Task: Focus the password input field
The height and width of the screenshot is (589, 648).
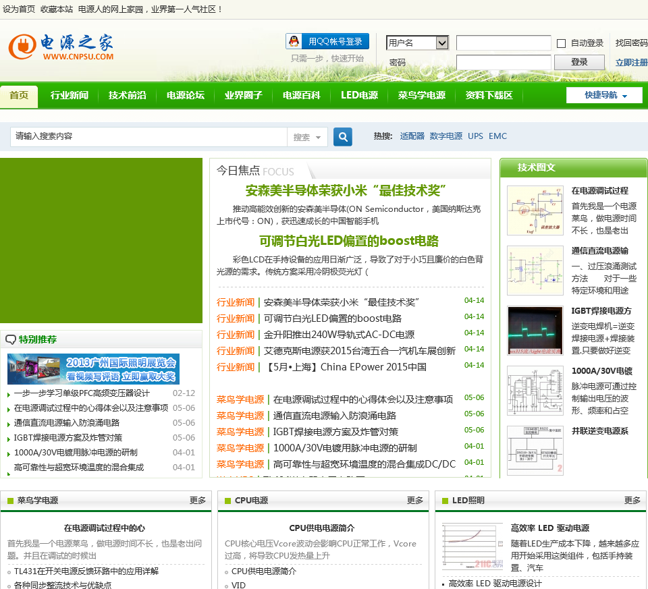Action: (503, 63)
